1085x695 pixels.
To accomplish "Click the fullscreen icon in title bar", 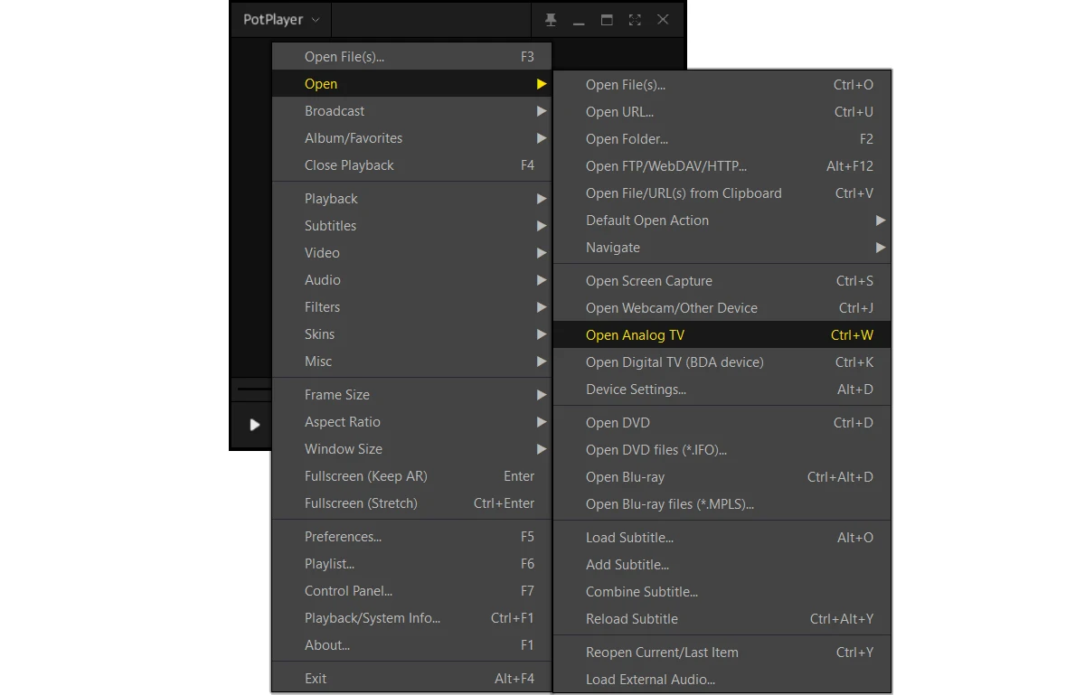I will pos(635,20).
